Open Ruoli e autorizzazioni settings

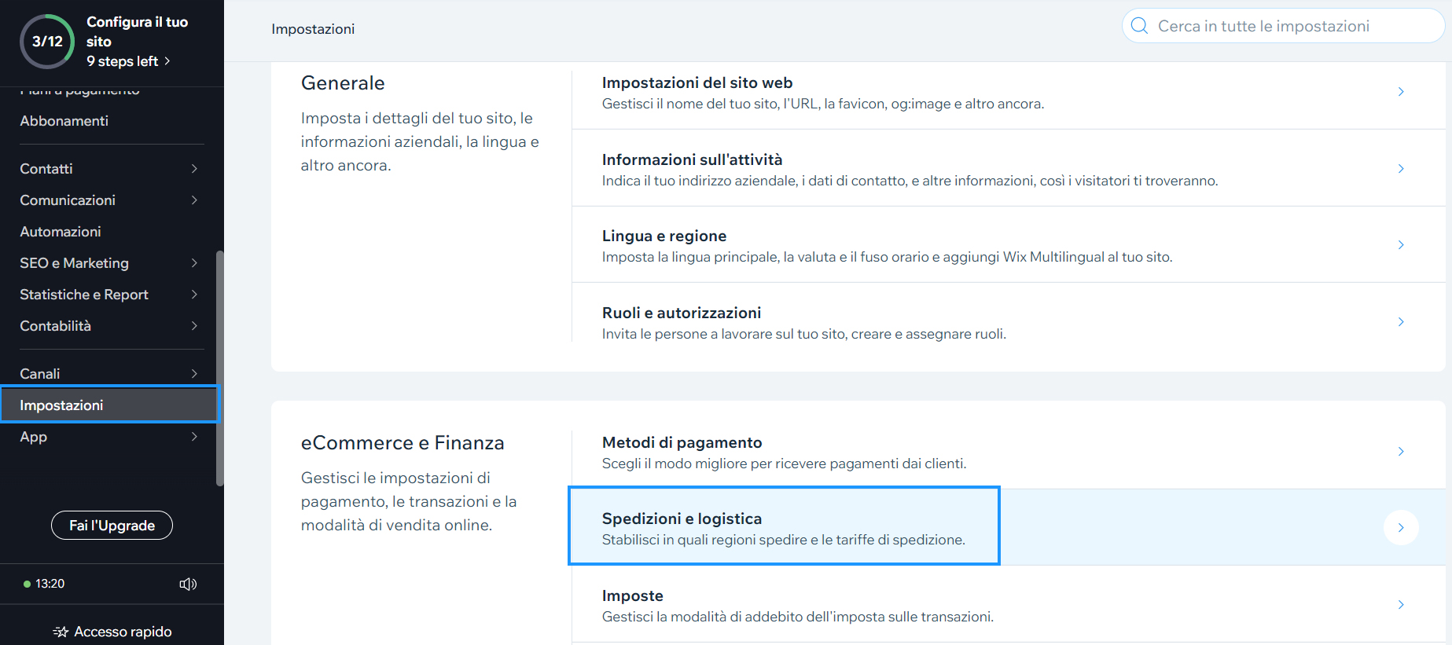681,312
